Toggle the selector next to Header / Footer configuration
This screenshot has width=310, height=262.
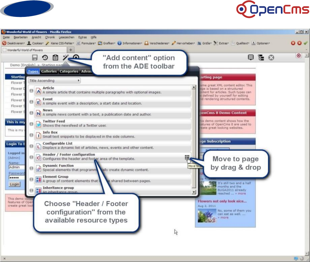[x=31, y=157]
